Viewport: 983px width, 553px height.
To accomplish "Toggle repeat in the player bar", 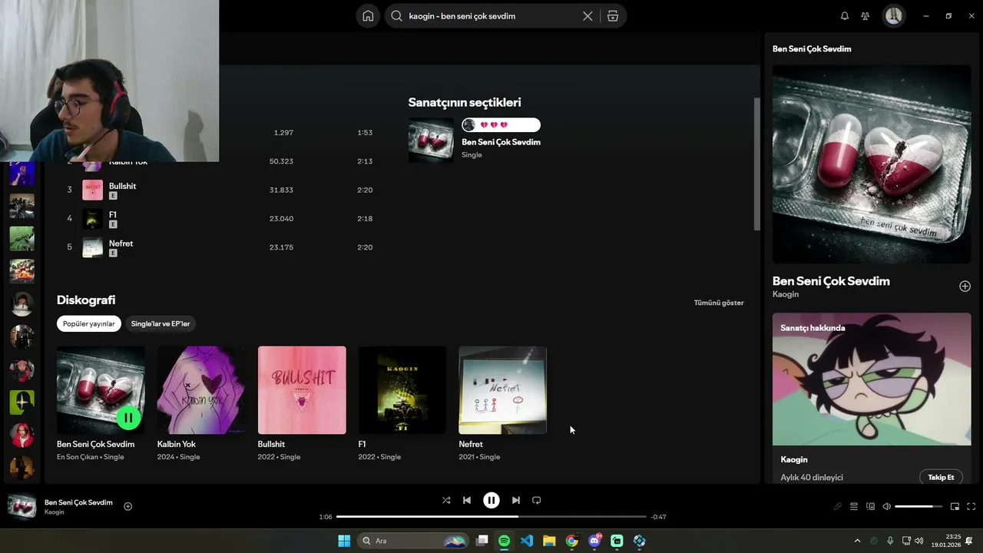I will (537, 500).
